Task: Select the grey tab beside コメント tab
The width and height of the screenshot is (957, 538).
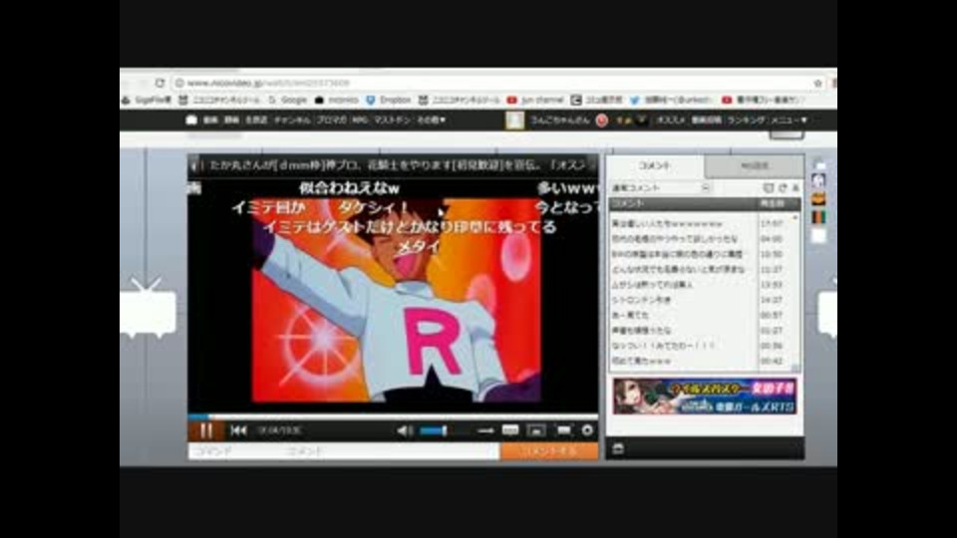Action: [x=755, y=166]
